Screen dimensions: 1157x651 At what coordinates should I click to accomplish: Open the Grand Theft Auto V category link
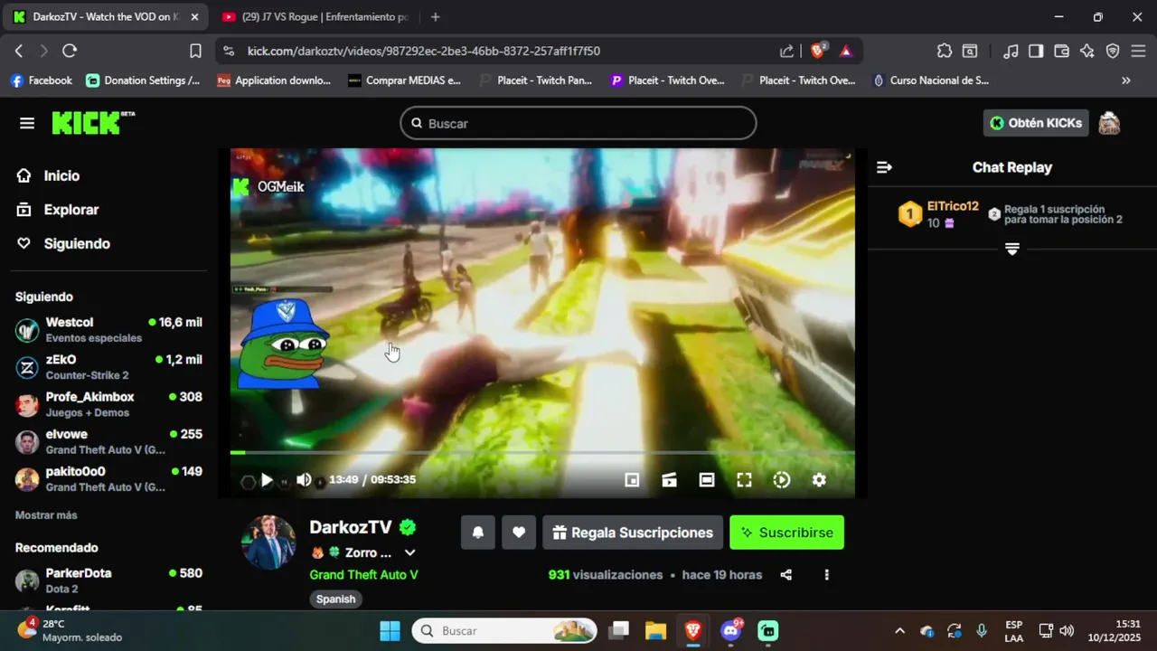tap(363, 575)
